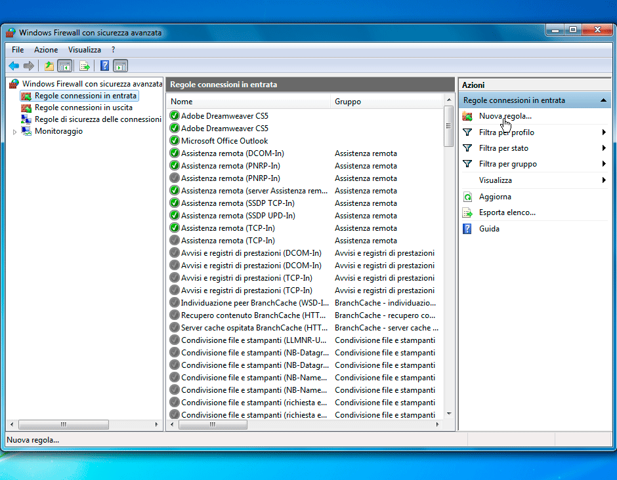Click green check icon of Assistenza remota (DCOM-In)
Image resolution: width=617 pixels, height=480 pixels.
point(175,153)
